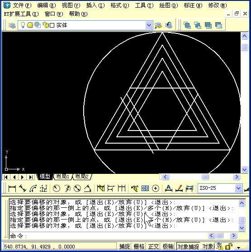This screenshot has width=251, height=252.
Task: Click the drawing area scroll up arrow
Action: click(x=244, y=36)
